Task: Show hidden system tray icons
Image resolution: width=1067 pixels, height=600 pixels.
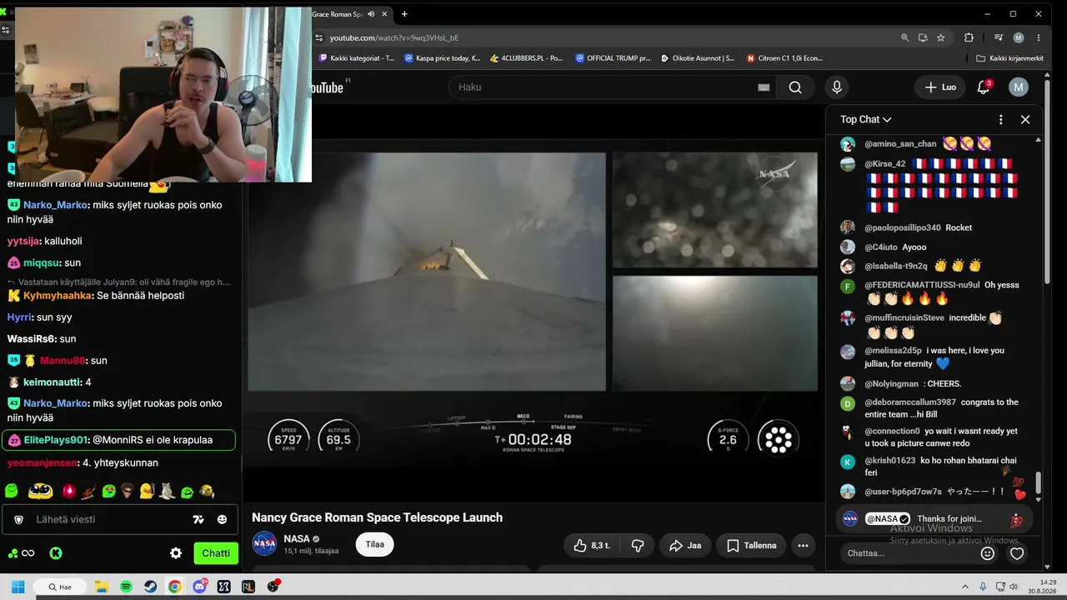Action: [x=965, y=587]
